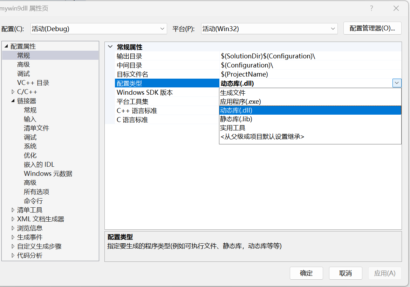Click the 配置类型 property label
This screenshot has width=410, height=287.
[x=167, y=83]
